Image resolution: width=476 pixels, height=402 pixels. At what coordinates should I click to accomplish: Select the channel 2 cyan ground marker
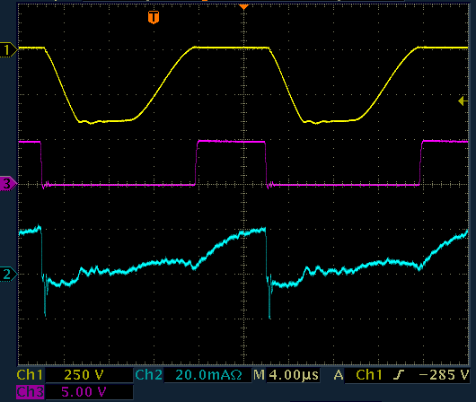coord(8,274)
